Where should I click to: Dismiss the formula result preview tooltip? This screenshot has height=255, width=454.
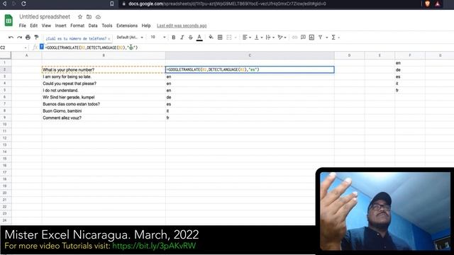[109, 39]
